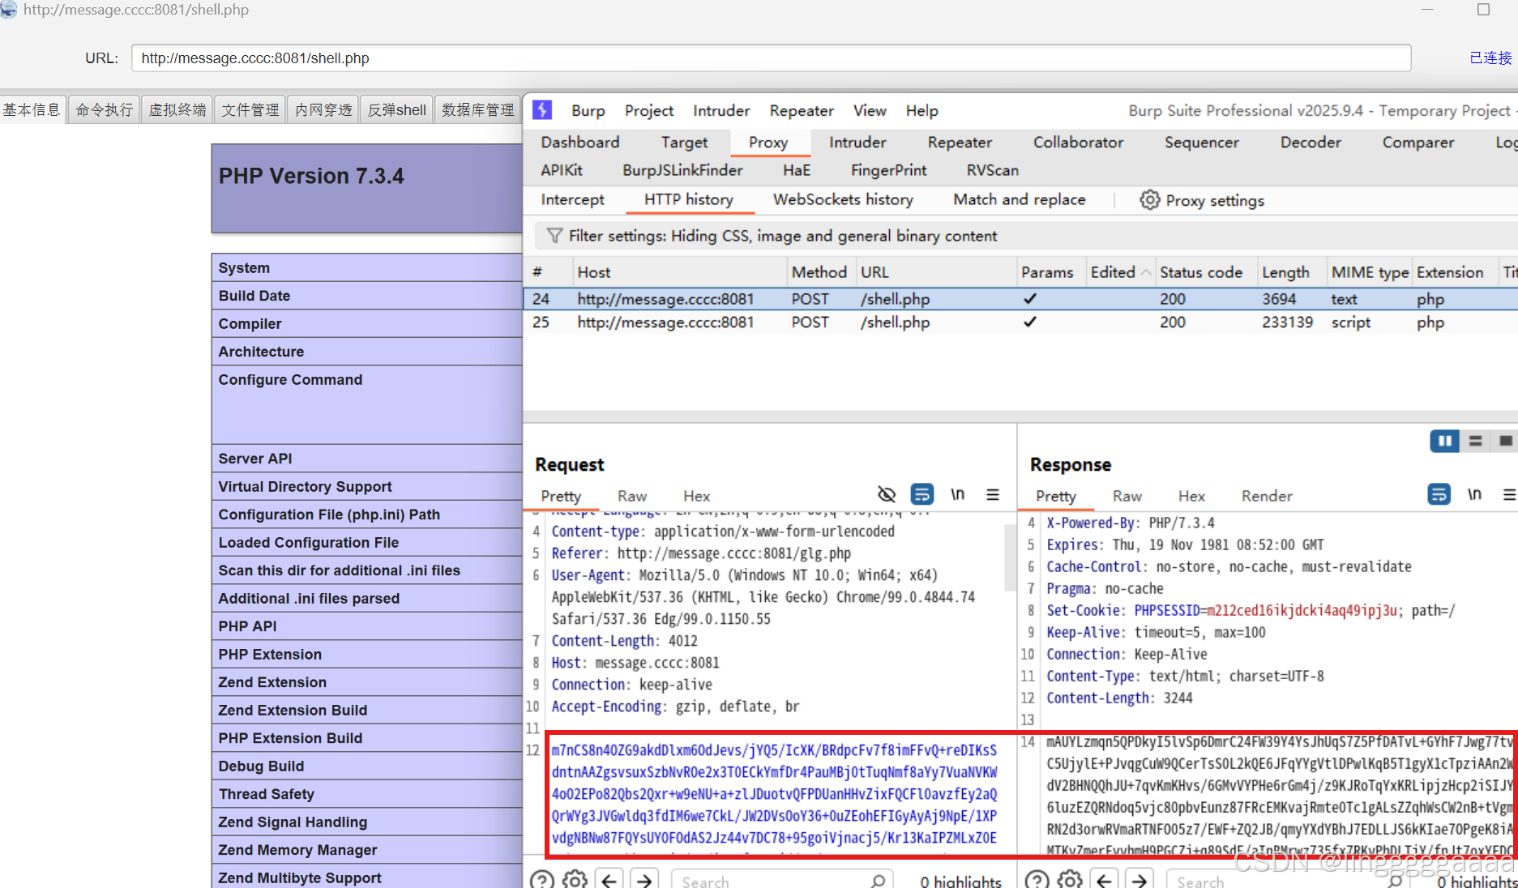
Task: Open the View menu
Action: click(869, 110)
